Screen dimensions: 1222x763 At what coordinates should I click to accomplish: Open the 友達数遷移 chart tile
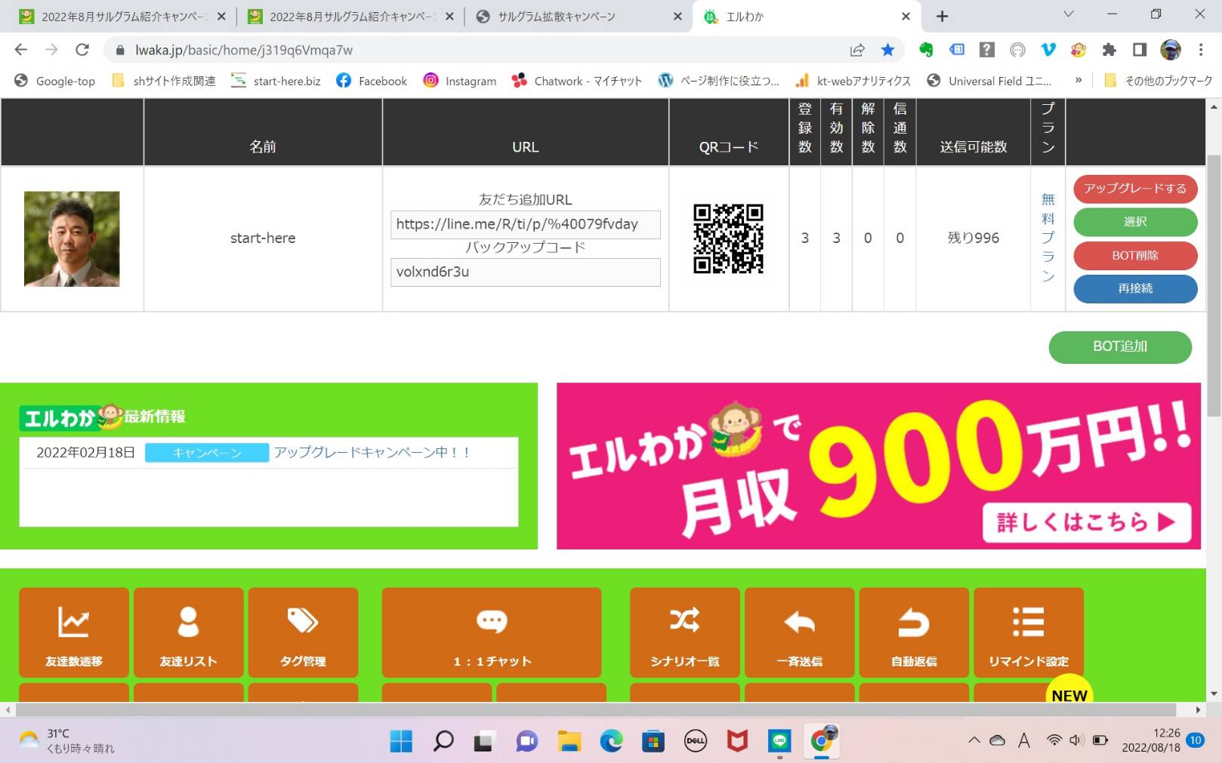point(74,632)
